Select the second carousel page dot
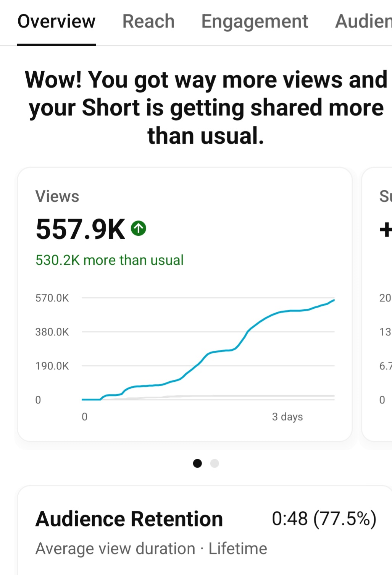Screen dimensions: 392x575 tap(215, 463)
